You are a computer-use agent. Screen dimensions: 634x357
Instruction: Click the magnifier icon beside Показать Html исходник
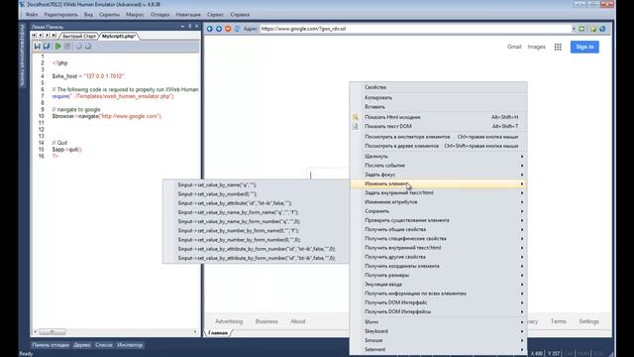[x=355, y=117]
